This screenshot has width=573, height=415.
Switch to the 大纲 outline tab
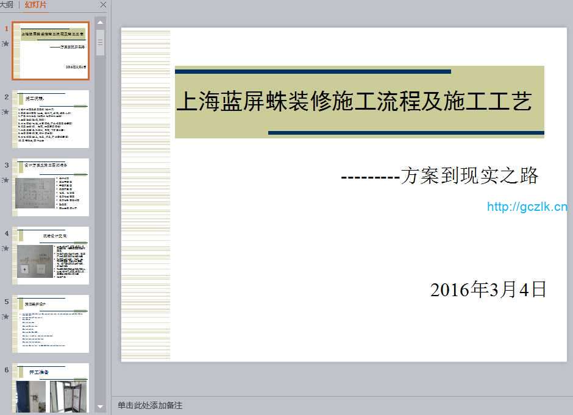pyautogui.click(x=6, y=5)
